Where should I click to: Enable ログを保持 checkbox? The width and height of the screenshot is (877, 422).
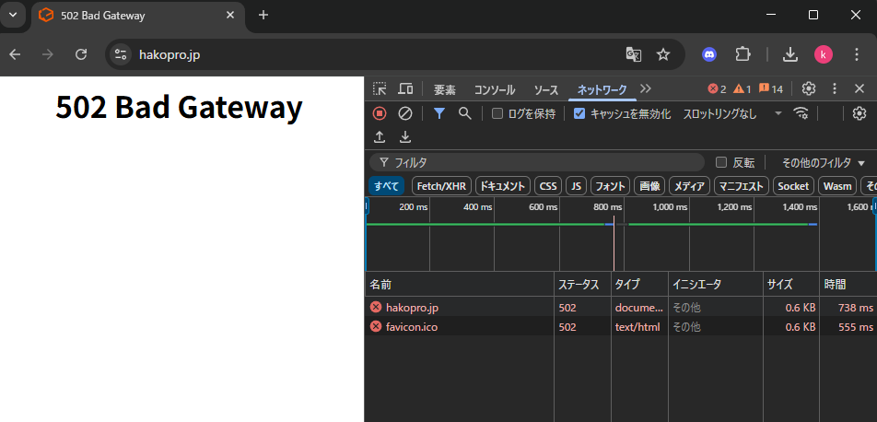click(497, 114)
